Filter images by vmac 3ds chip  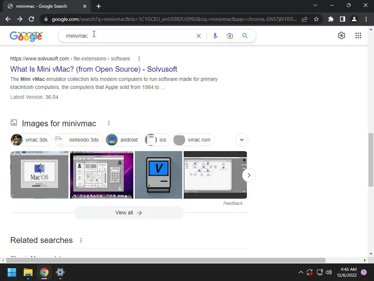click(x=31, y=140)
